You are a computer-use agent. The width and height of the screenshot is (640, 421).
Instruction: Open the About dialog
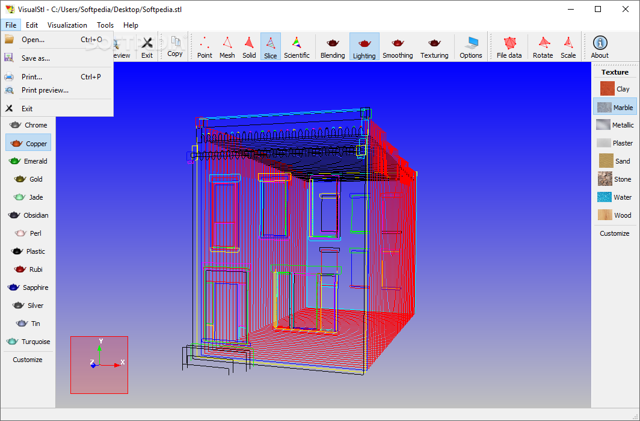pos(600,47)
